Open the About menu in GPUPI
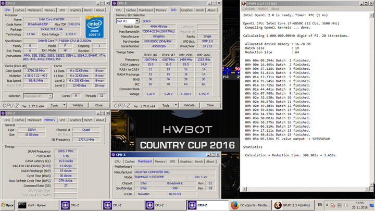The width and height of the screenshot is (375, 211). [275, 9]
